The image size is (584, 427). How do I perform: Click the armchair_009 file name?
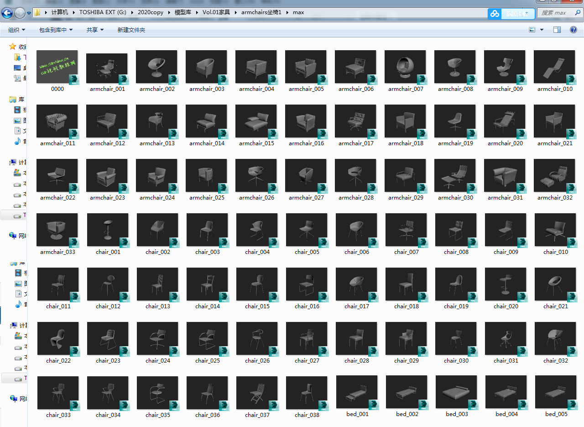(506, 89)
